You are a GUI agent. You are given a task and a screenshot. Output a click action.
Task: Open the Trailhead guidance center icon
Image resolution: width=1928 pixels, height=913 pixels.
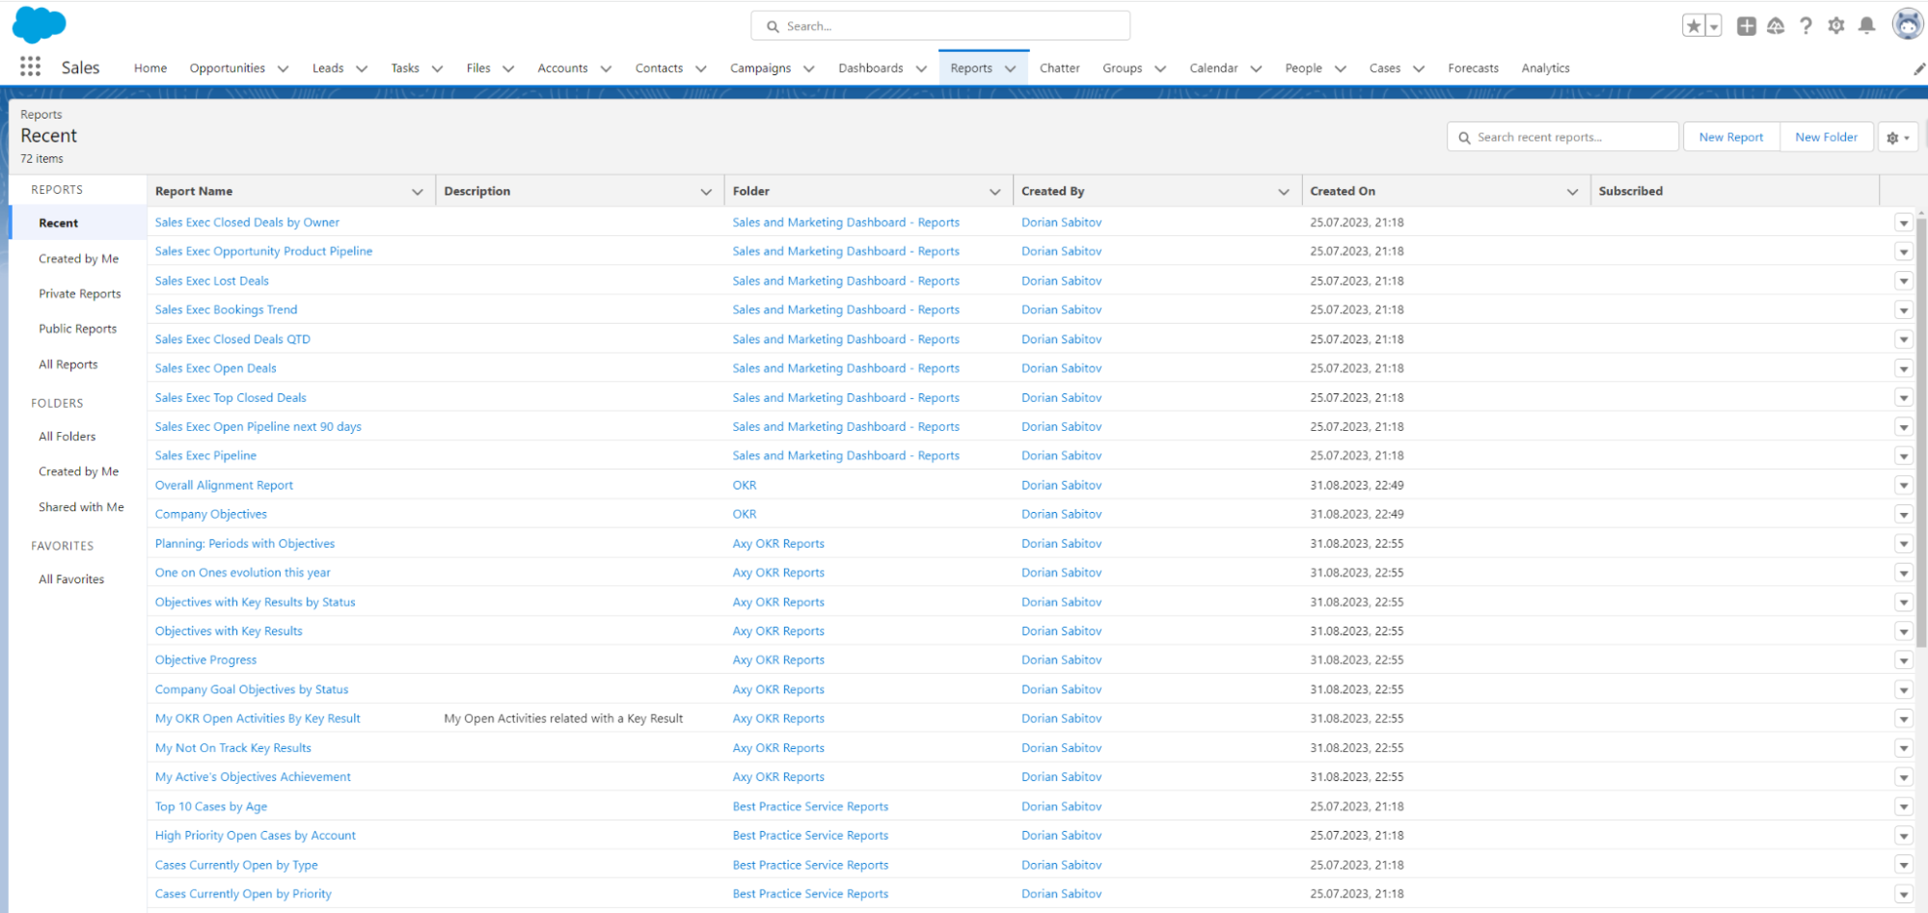(x=1776, y=26)
